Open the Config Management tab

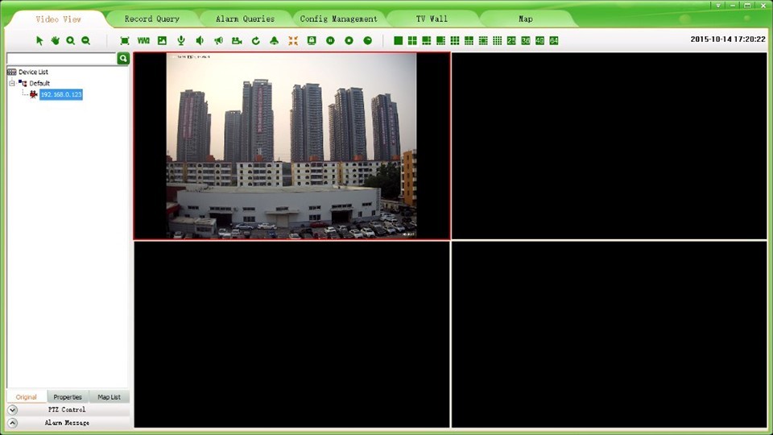339,19
